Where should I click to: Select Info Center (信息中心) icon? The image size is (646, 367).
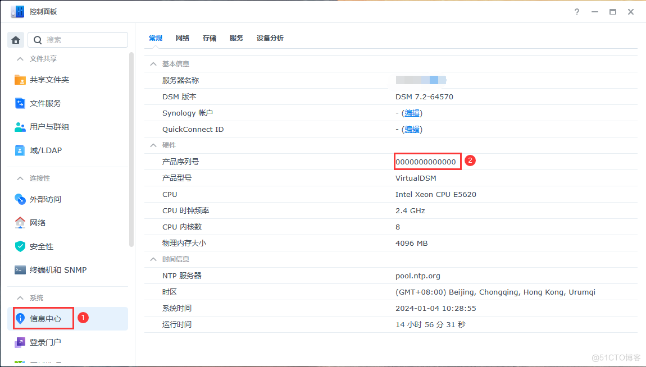[20, 318]
